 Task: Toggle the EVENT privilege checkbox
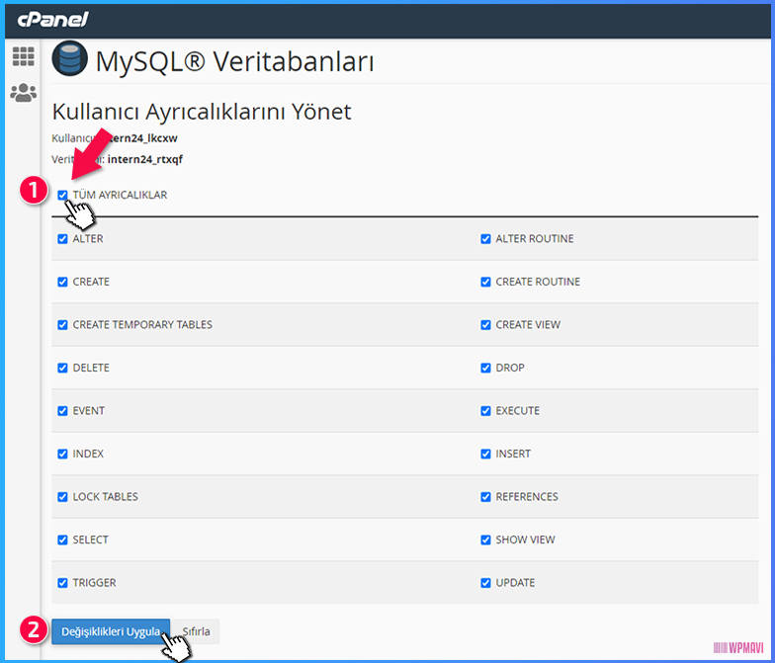(x=62, y=411)
